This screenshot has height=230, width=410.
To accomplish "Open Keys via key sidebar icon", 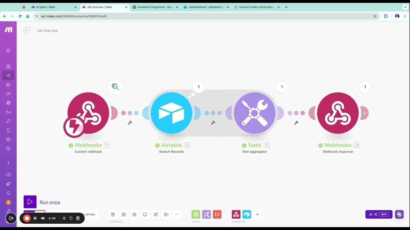I will tap(8, 121).
